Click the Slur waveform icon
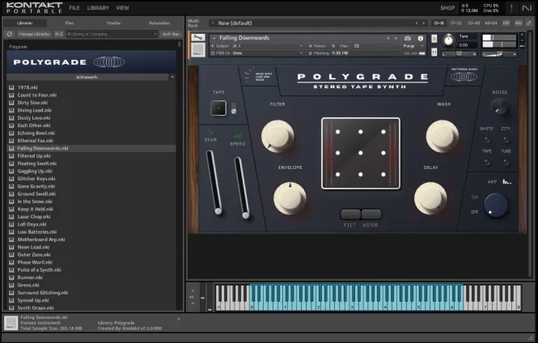The height and width of the screenshot is (343, 538). tap(210, 132)
